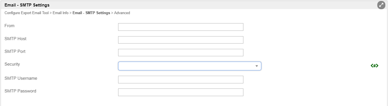Click the SMTP Port label text
388x106 pixels.
[x=15, y=51]
